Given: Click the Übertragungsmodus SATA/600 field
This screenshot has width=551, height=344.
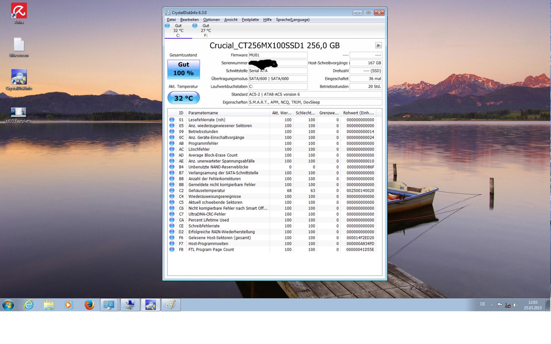Looking at the screenshot, I should click(278, 79).
